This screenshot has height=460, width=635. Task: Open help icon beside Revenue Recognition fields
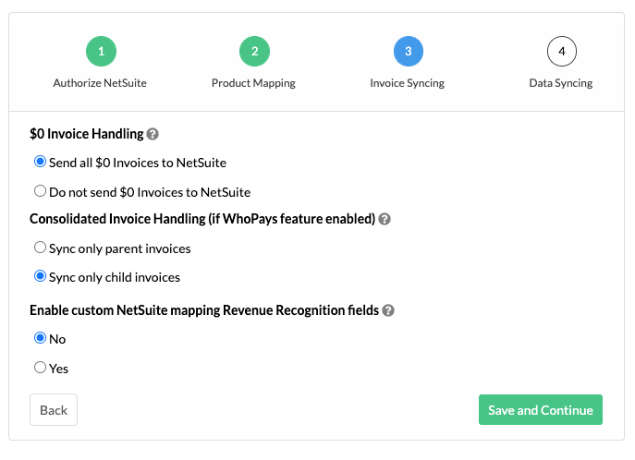[x=388, y=310]
